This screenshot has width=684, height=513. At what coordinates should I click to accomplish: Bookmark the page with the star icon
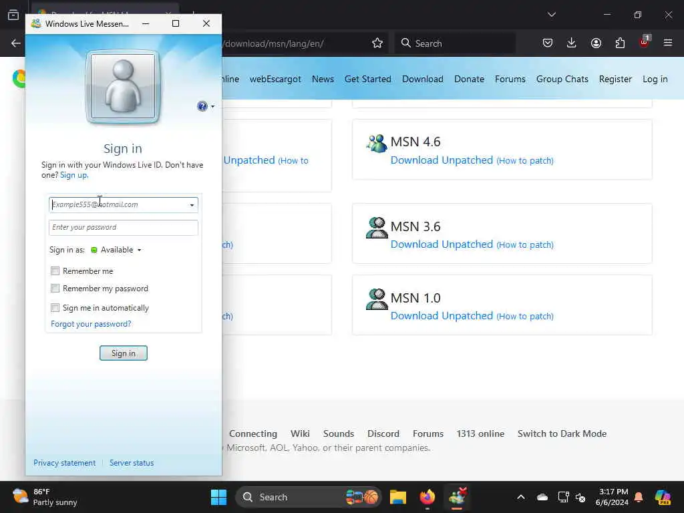tap(377, 43)
